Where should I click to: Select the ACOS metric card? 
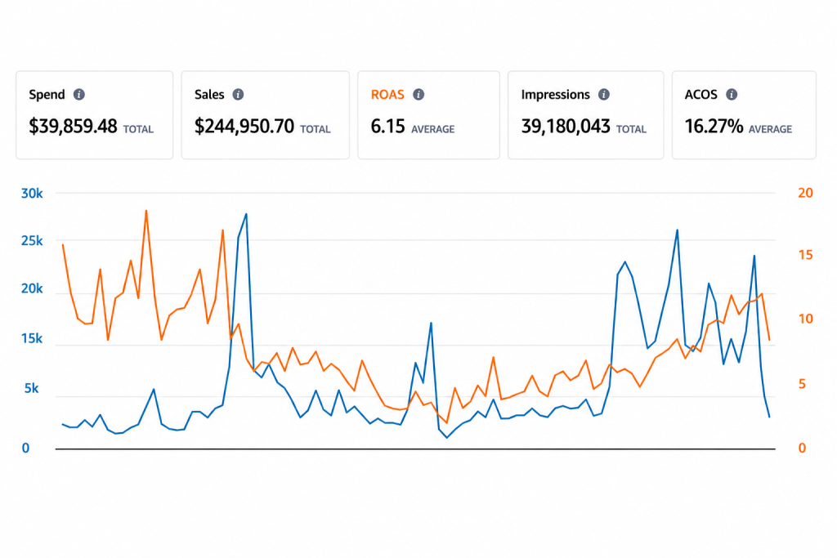[x=744, y=115]
